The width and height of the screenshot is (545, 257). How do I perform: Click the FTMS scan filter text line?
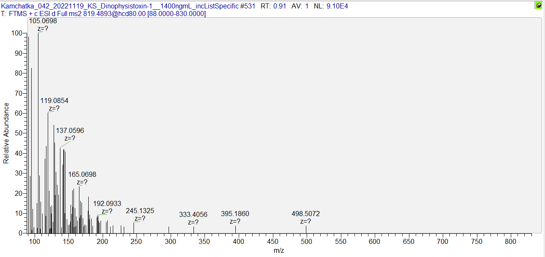[104, 14]
